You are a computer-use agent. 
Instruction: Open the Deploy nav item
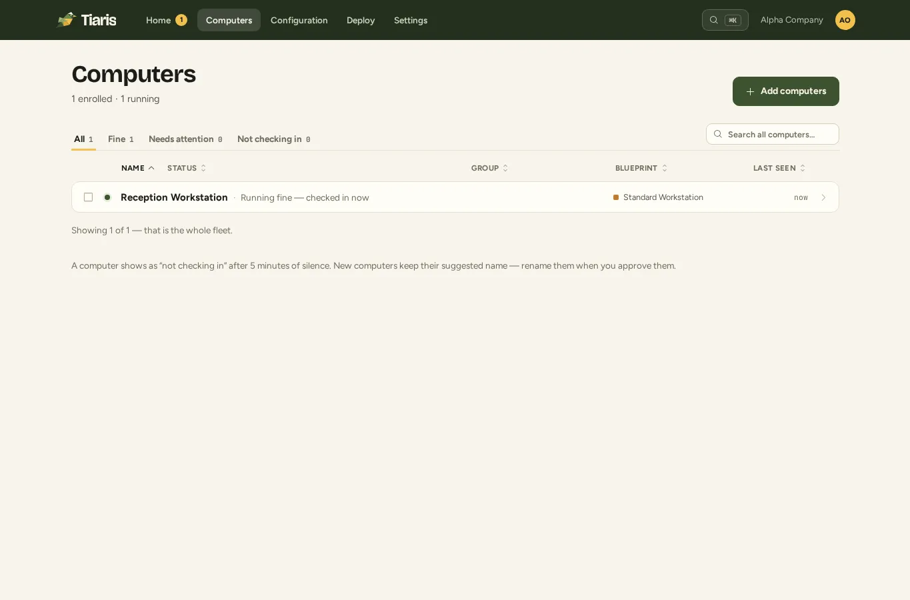point(361,20)
